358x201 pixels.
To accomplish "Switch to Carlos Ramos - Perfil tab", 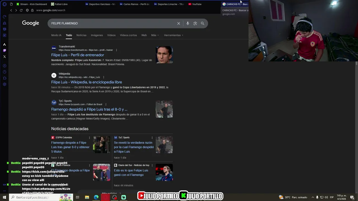I will coord(135,4).
